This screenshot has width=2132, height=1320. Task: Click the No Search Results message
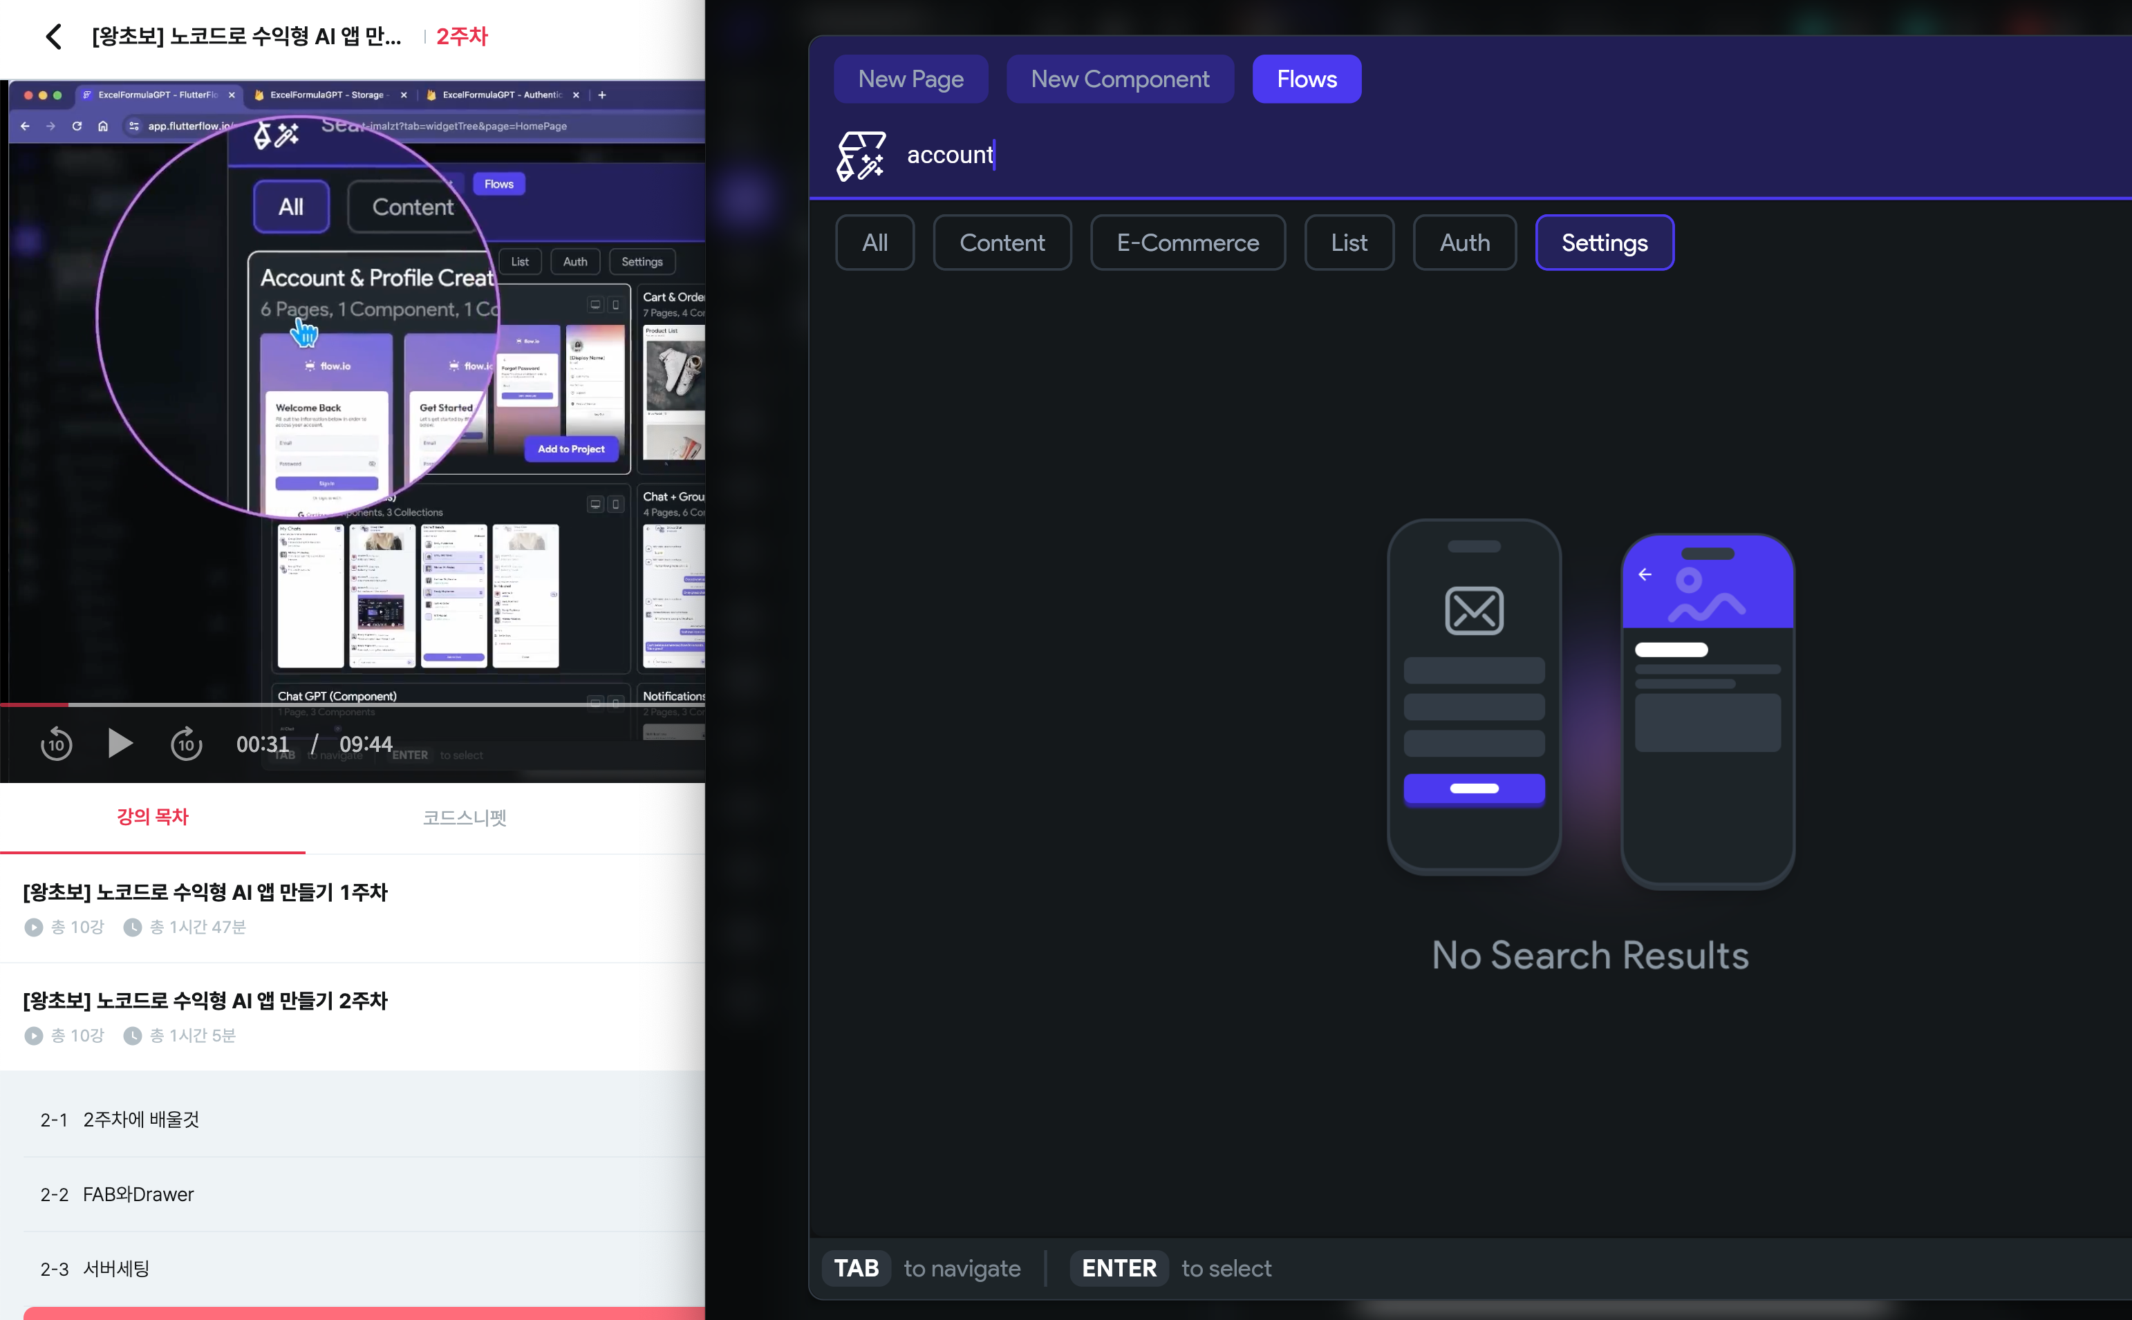(1590, 955)
